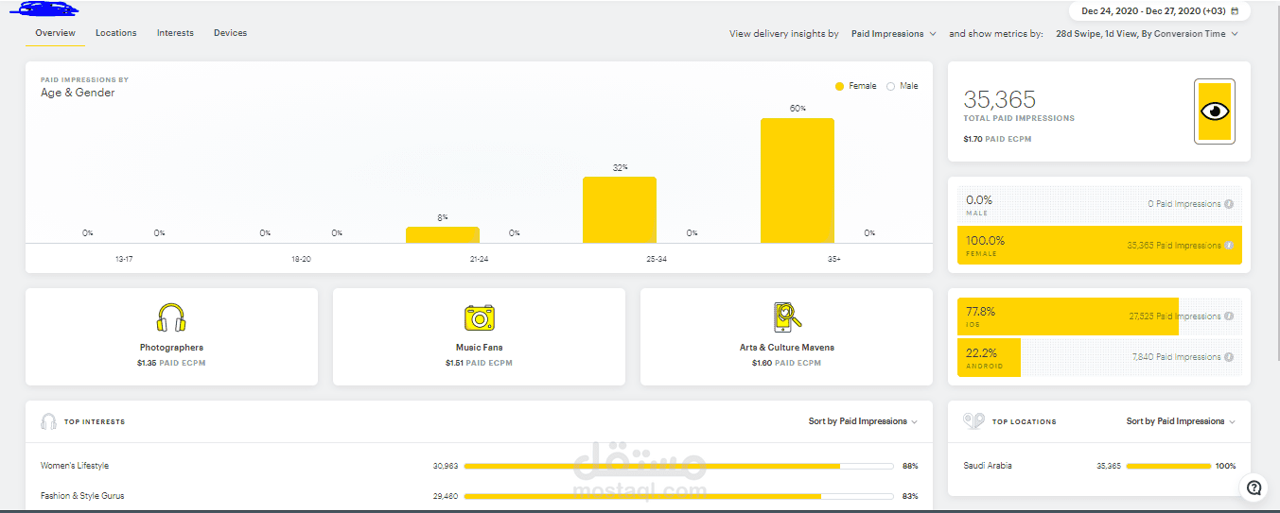Select the Female legend radio
The image size is (1280, 513).
tap(839, 86)
